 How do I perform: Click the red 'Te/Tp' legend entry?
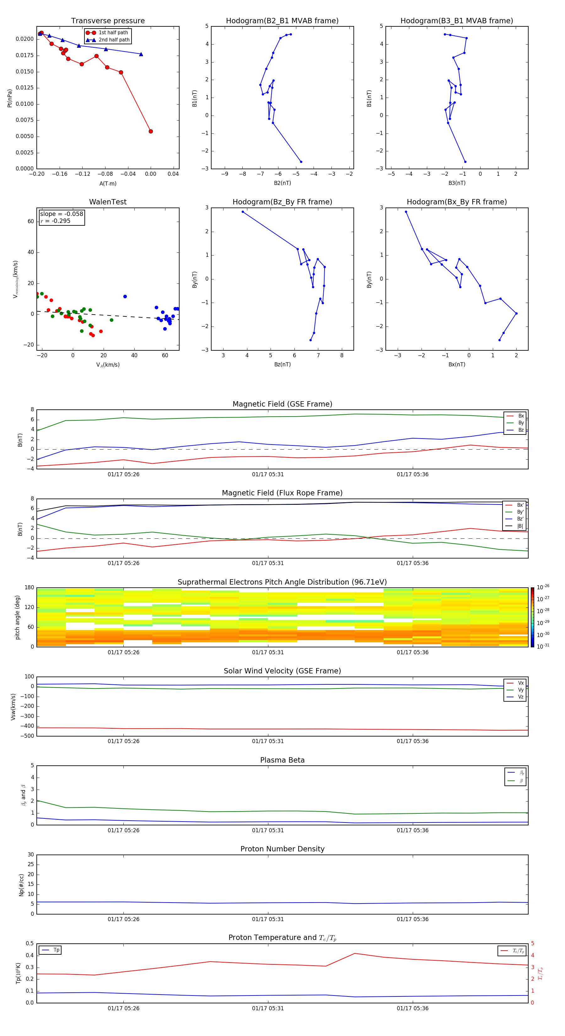click(x=512, y=951)
